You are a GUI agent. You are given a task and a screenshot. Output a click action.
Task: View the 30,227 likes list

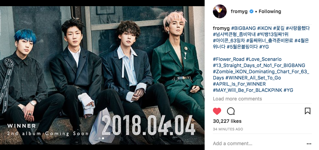tap(227, 121)
